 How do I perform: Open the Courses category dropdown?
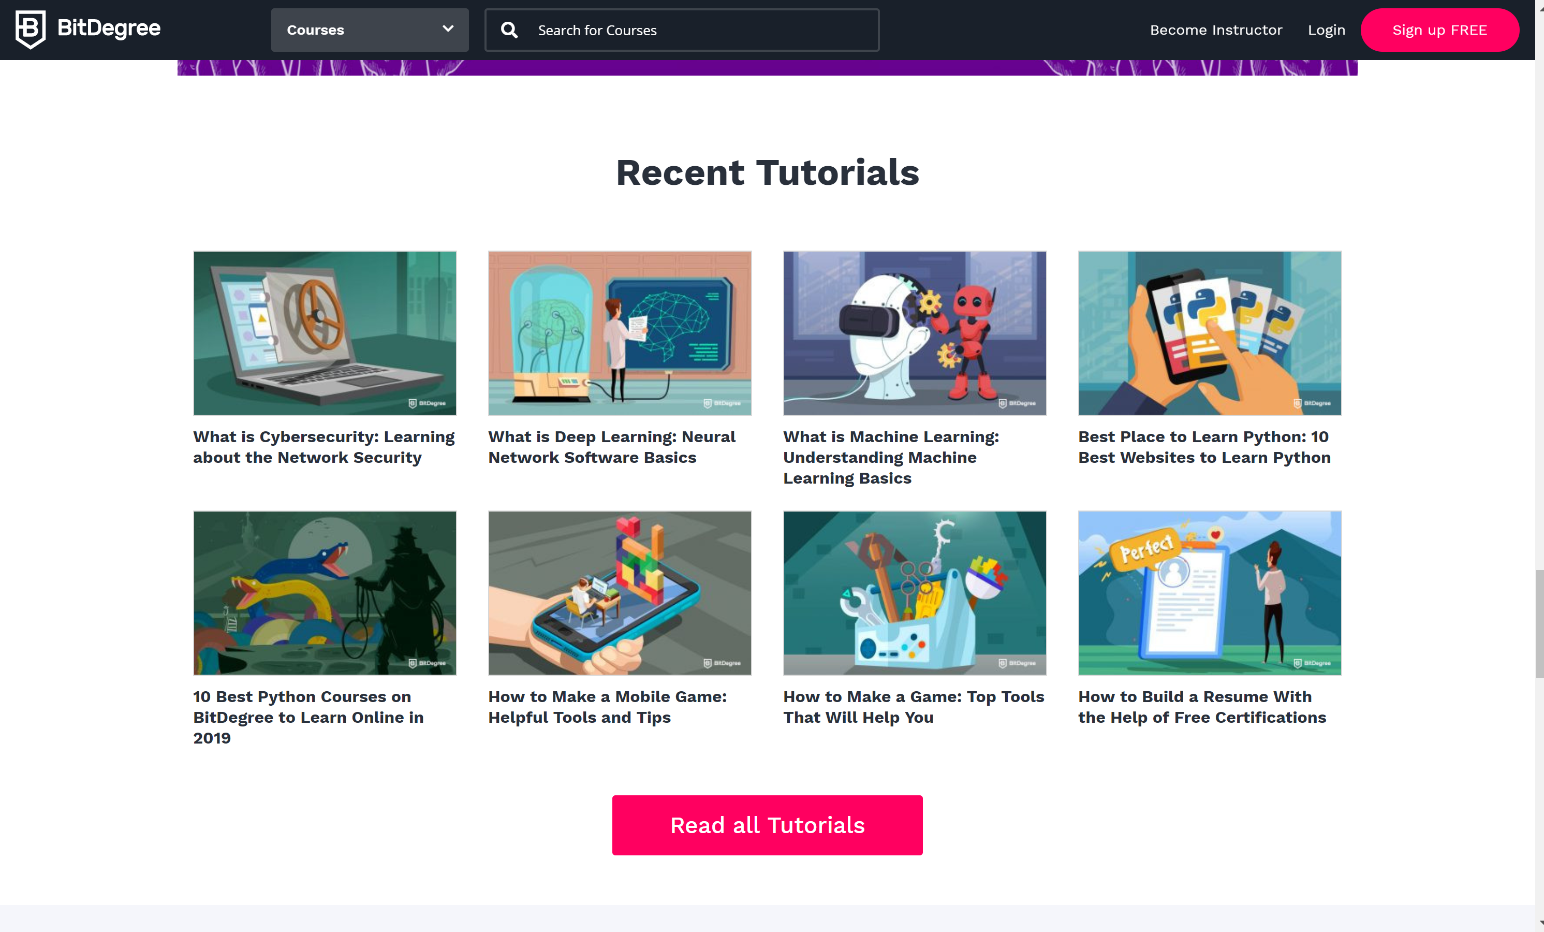point(369,30)
